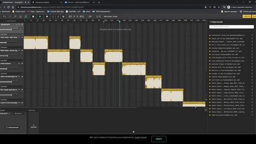
Task: Start playback with the green play button
Action: coord(40,16)
